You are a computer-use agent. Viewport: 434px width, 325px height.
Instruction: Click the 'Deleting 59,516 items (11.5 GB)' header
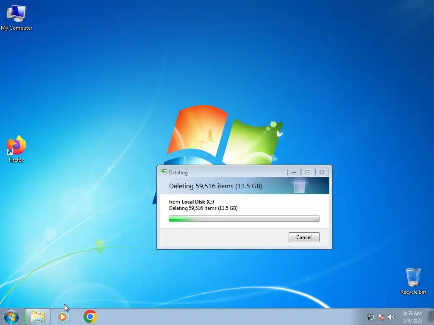[216, 186]
